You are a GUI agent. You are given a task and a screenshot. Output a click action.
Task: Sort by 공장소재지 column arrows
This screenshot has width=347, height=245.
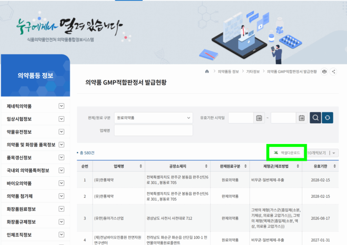click(x=206, y=166)
